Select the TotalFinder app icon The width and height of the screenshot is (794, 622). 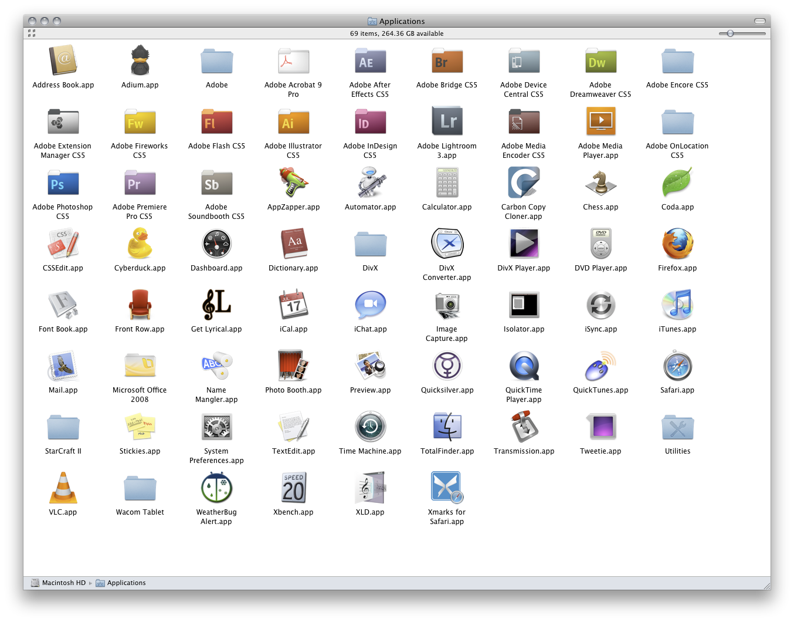[447, 427]
